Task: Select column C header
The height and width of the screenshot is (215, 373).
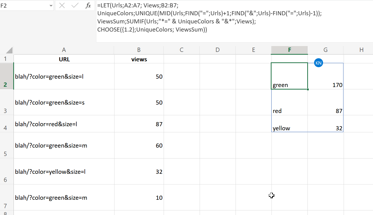Action: tap(182, 50)
